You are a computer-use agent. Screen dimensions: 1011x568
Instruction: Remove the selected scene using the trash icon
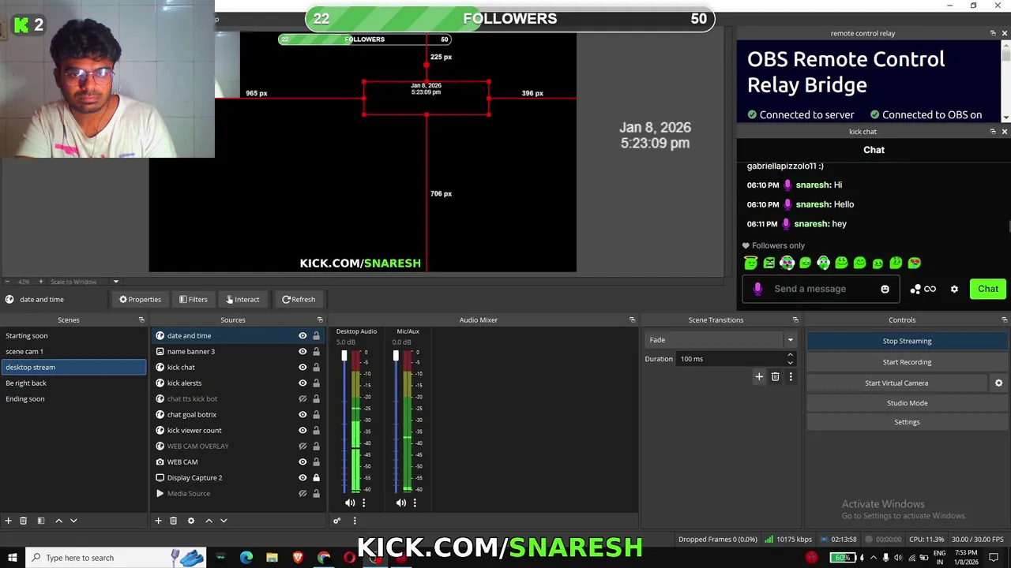coord(24,521)
